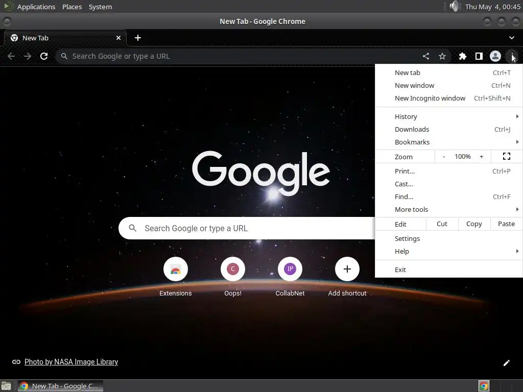Viewport: 523px width, 392px height.
Task: Expand the Help submenu
Action: click(448, 251)
